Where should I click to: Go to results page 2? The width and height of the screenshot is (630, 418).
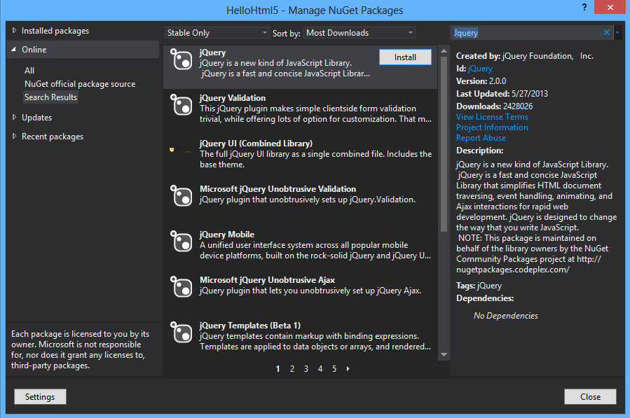pyautogui.click(x=292, y=368)
